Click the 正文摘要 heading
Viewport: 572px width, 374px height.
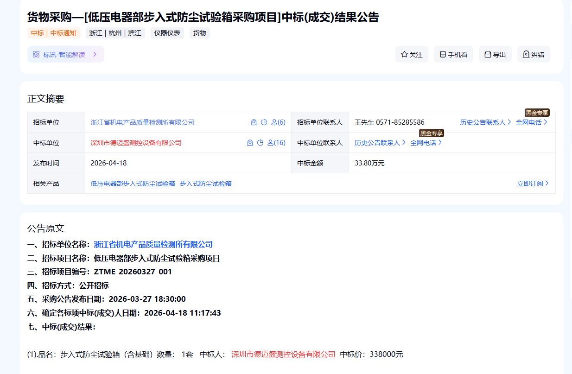(x=46, y=99)
